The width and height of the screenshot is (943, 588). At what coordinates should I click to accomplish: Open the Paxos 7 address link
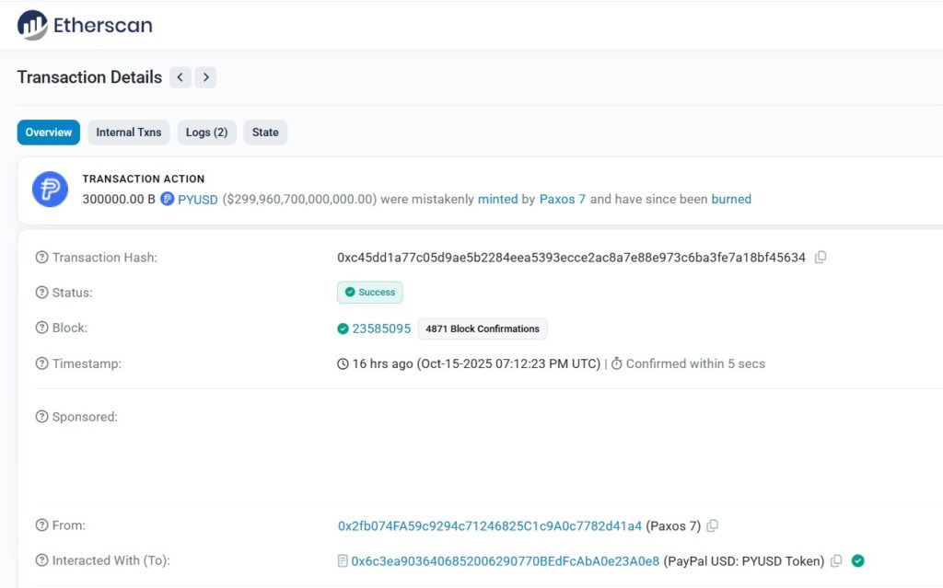(563, 199)
